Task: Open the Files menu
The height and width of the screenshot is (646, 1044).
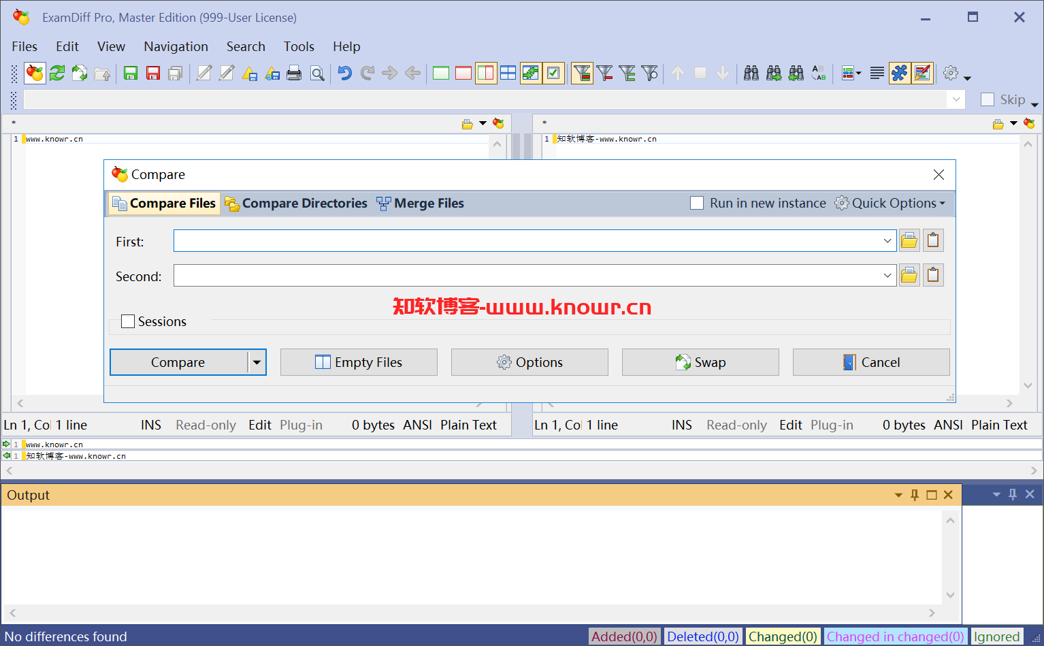Action: (x=25, y=46)
